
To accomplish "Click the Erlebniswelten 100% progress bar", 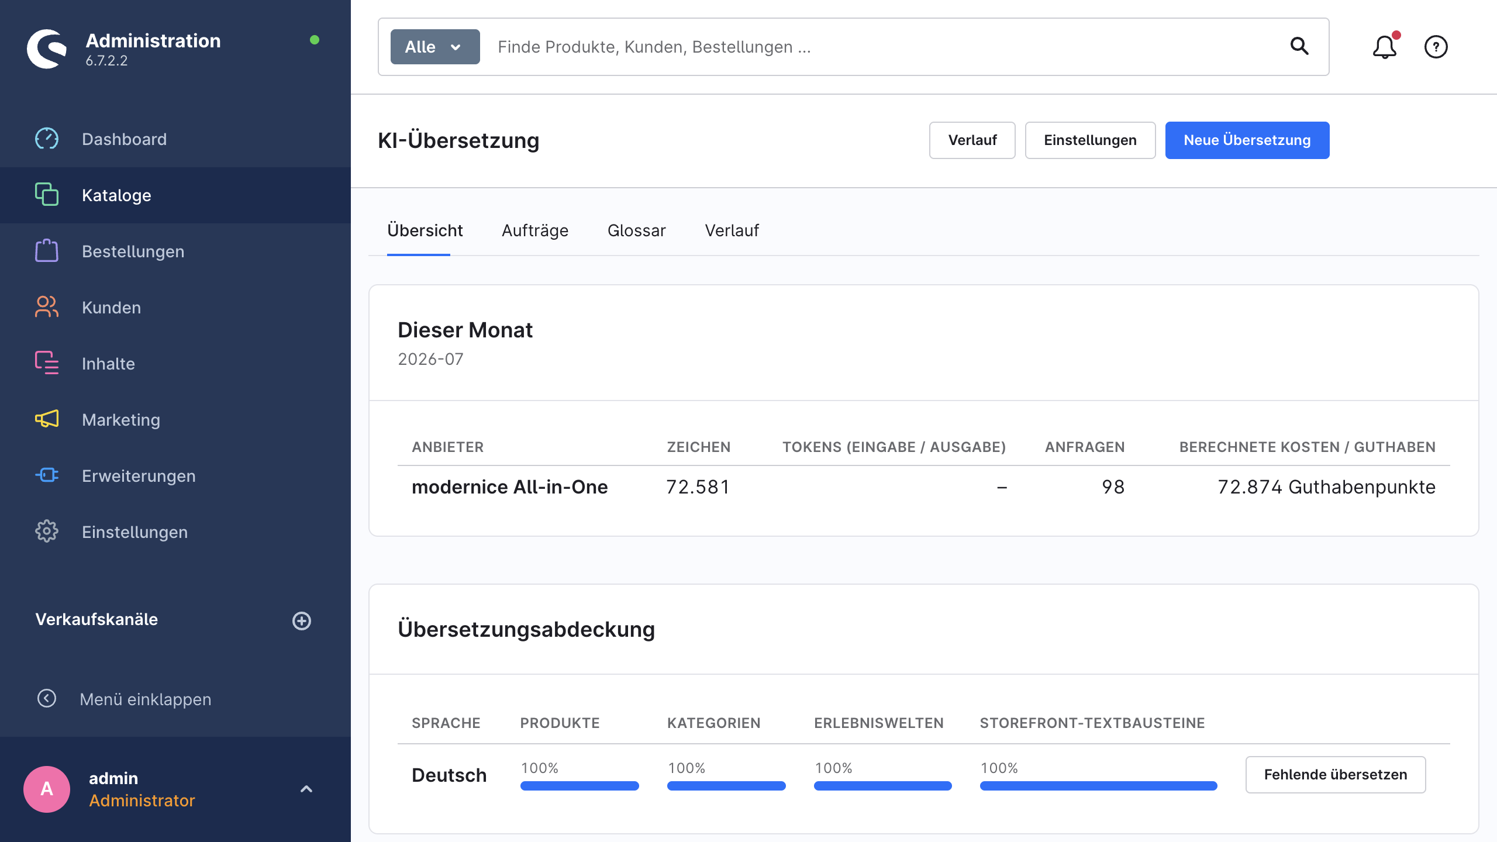I will (883, 786).
